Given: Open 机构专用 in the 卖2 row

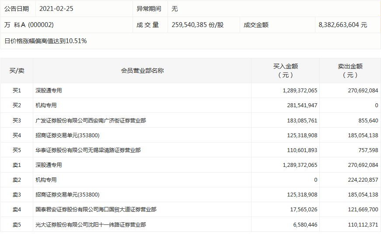Looking at the screenshot, I should coord(46,180).
